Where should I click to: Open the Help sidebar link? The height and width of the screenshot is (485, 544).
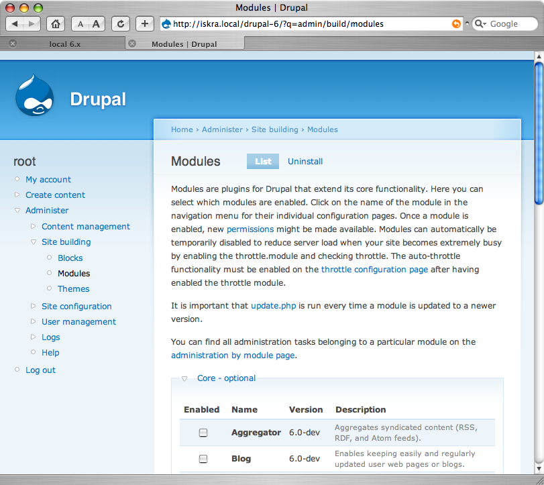point(50,353)
